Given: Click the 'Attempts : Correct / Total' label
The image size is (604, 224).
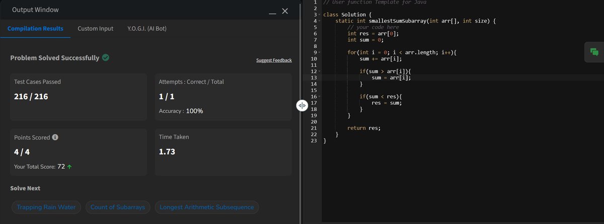Looking at the screenshot, I should [191, 82].
